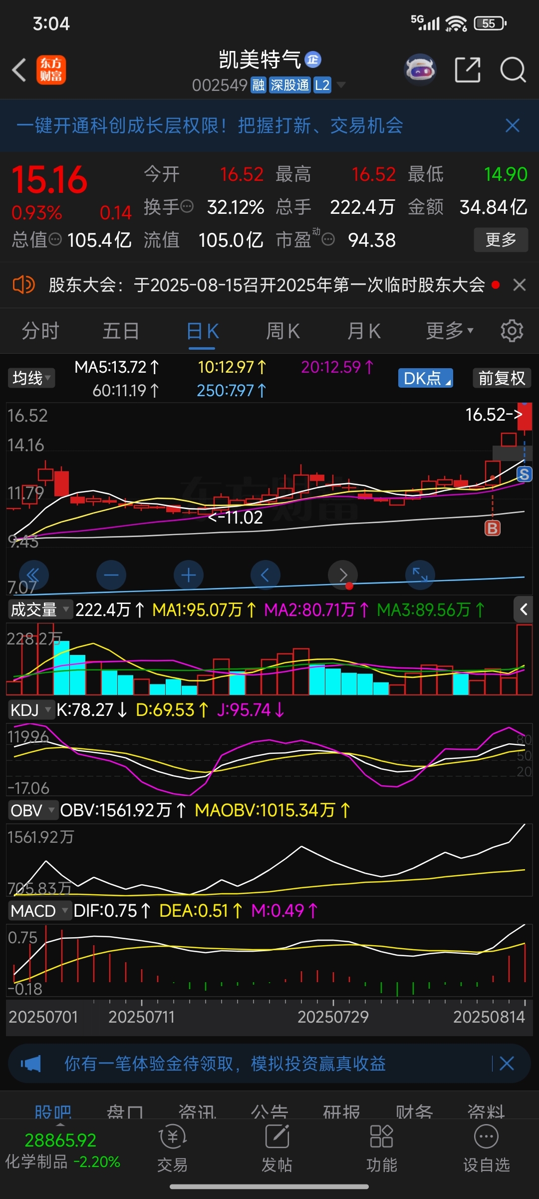The image size is (539, 1199).
Task: Tap the megaphone promotion icon
Action: 31,1064
